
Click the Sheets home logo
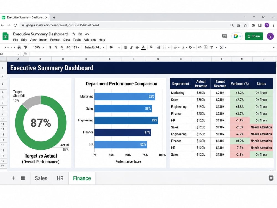pos(6,36)
